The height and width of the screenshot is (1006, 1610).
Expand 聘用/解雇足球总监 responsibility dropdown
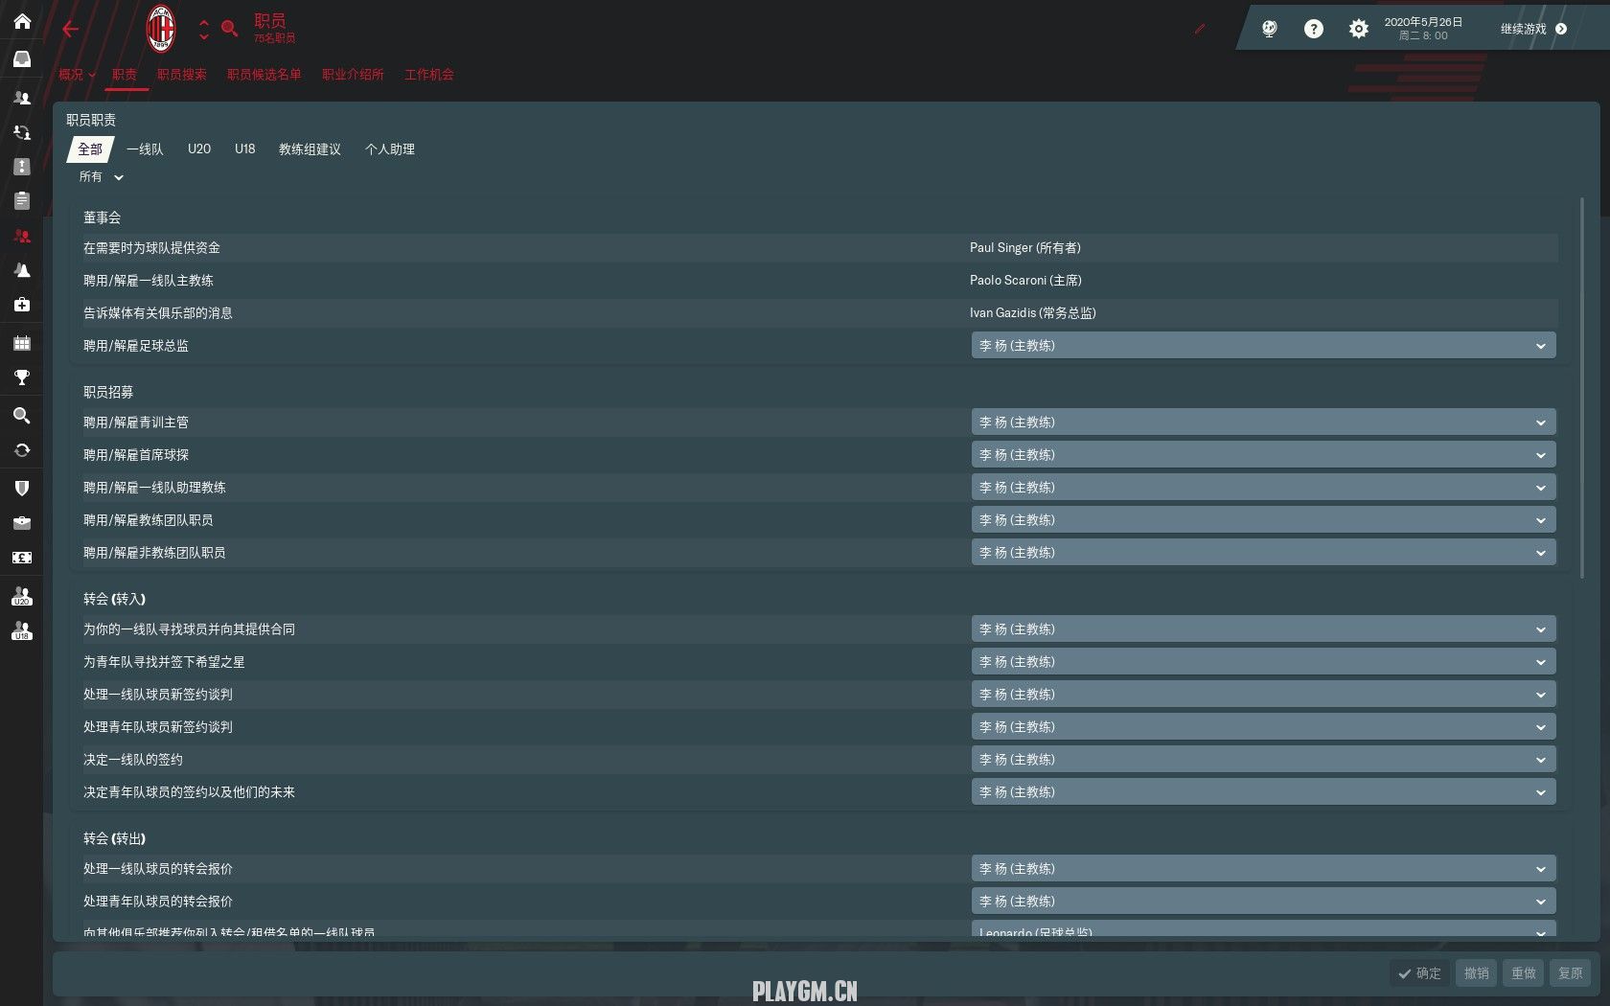tap(1262, 346)
